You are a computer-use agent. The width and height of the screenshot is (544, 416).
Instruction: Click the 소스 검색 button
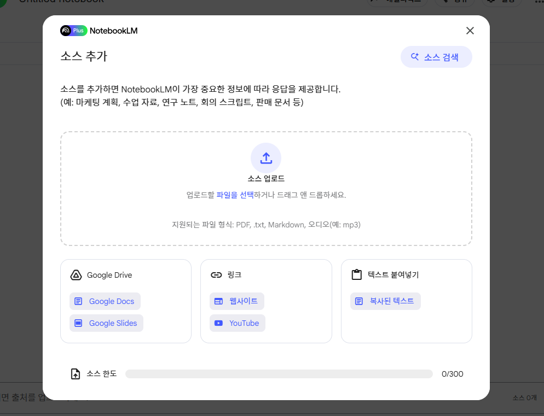pyautogui.click(x=436, y=57)
